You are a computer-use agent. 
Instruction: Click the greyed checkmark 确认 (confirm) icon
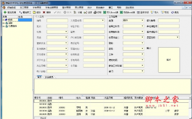(55, 12)
